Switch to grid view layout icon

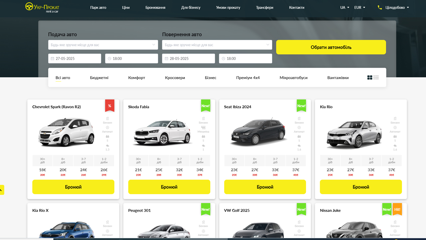370,78
